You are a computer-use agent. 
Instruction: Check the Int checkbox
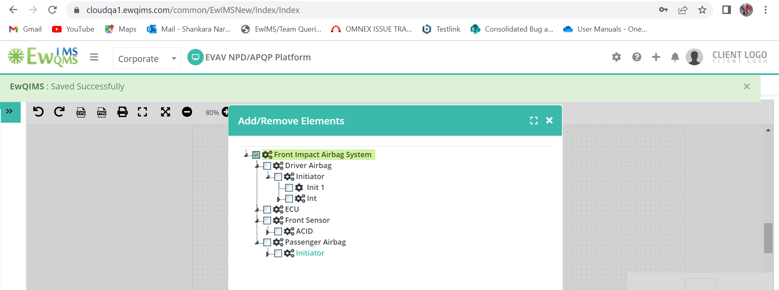289,198
